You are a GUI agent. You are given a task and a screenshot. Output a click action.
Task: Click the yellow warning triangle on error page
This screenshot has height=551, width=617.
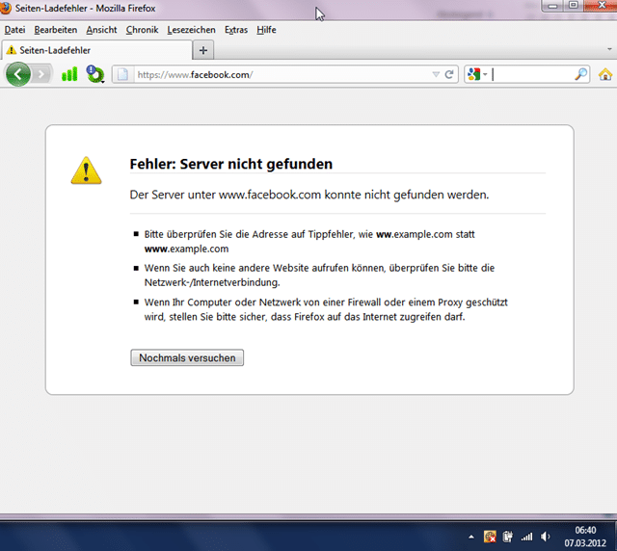(86, 171)
